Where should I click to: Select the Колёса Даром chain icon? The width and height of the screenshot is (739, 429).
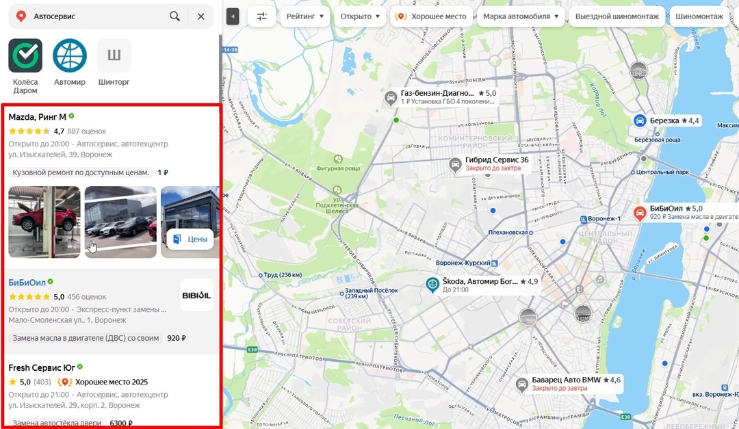25,55
